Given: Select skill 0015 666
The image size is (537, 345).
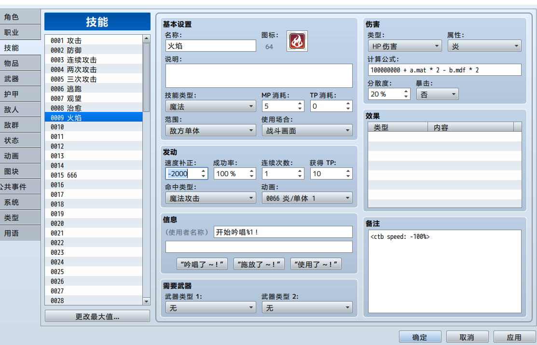Looking at the screenshot, I should pyautogui.click(x=94, y=175).
